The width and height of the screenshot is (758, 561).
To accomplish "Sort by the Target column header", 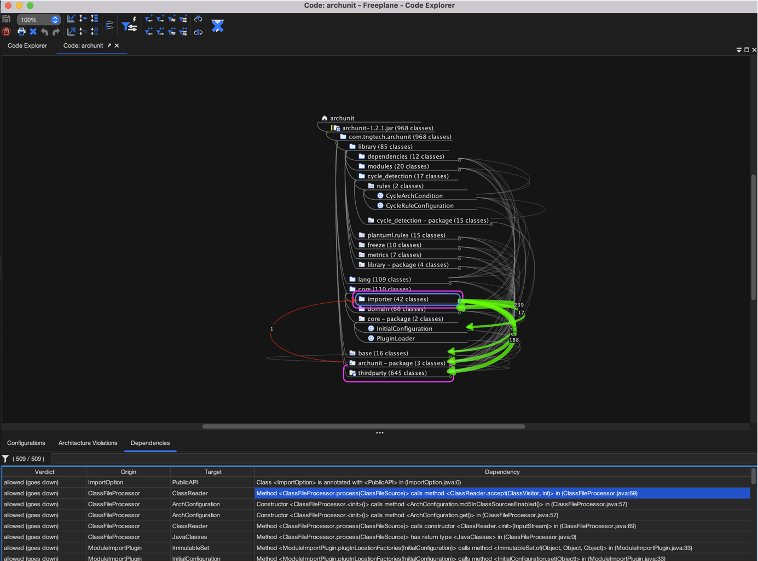I will pyautogui.click(x=213, y=472).
